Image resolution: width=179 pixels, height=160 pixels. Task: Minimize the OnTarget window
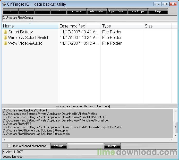(x=157, y=4)
